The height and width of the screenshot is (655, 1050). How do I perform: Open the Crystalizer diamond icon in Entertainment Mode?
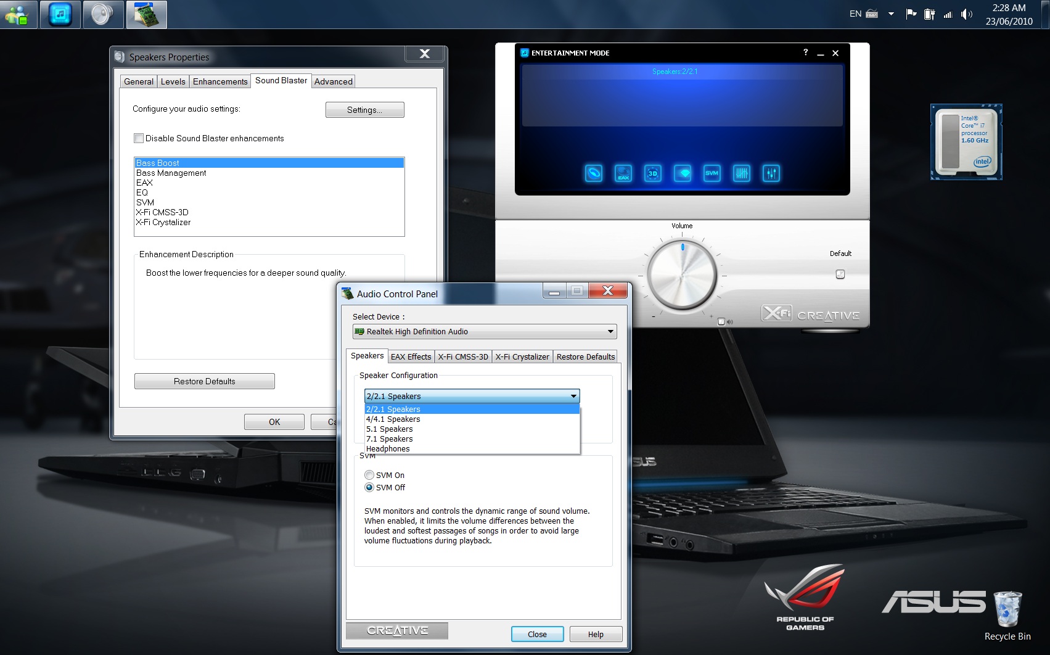[683, 173]
